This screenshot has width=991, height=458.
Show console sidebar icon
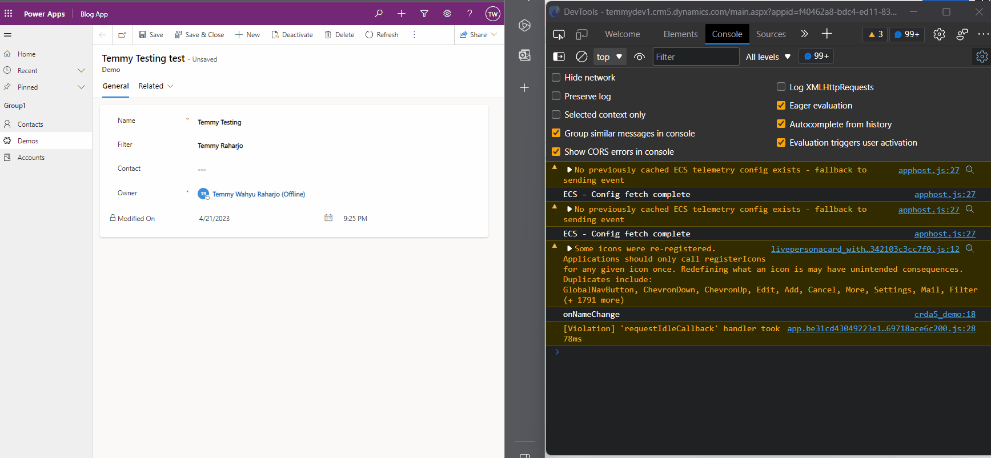(x=559, y=57)
